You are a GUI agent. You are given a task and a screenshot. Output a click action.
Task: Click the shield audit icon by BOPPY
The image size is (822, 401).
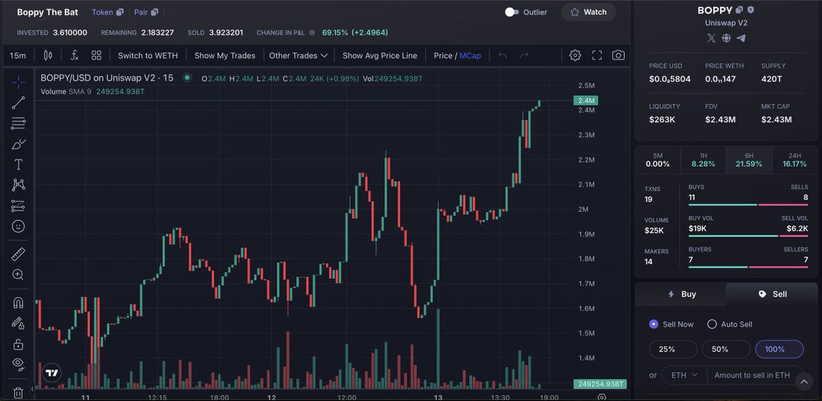(x=751, y=10)
